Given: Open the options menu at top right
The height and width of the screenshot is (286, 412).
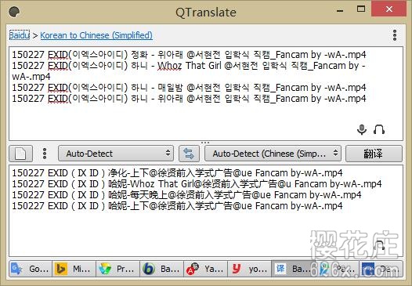Looking at the screenshot, I should (395, 35).
